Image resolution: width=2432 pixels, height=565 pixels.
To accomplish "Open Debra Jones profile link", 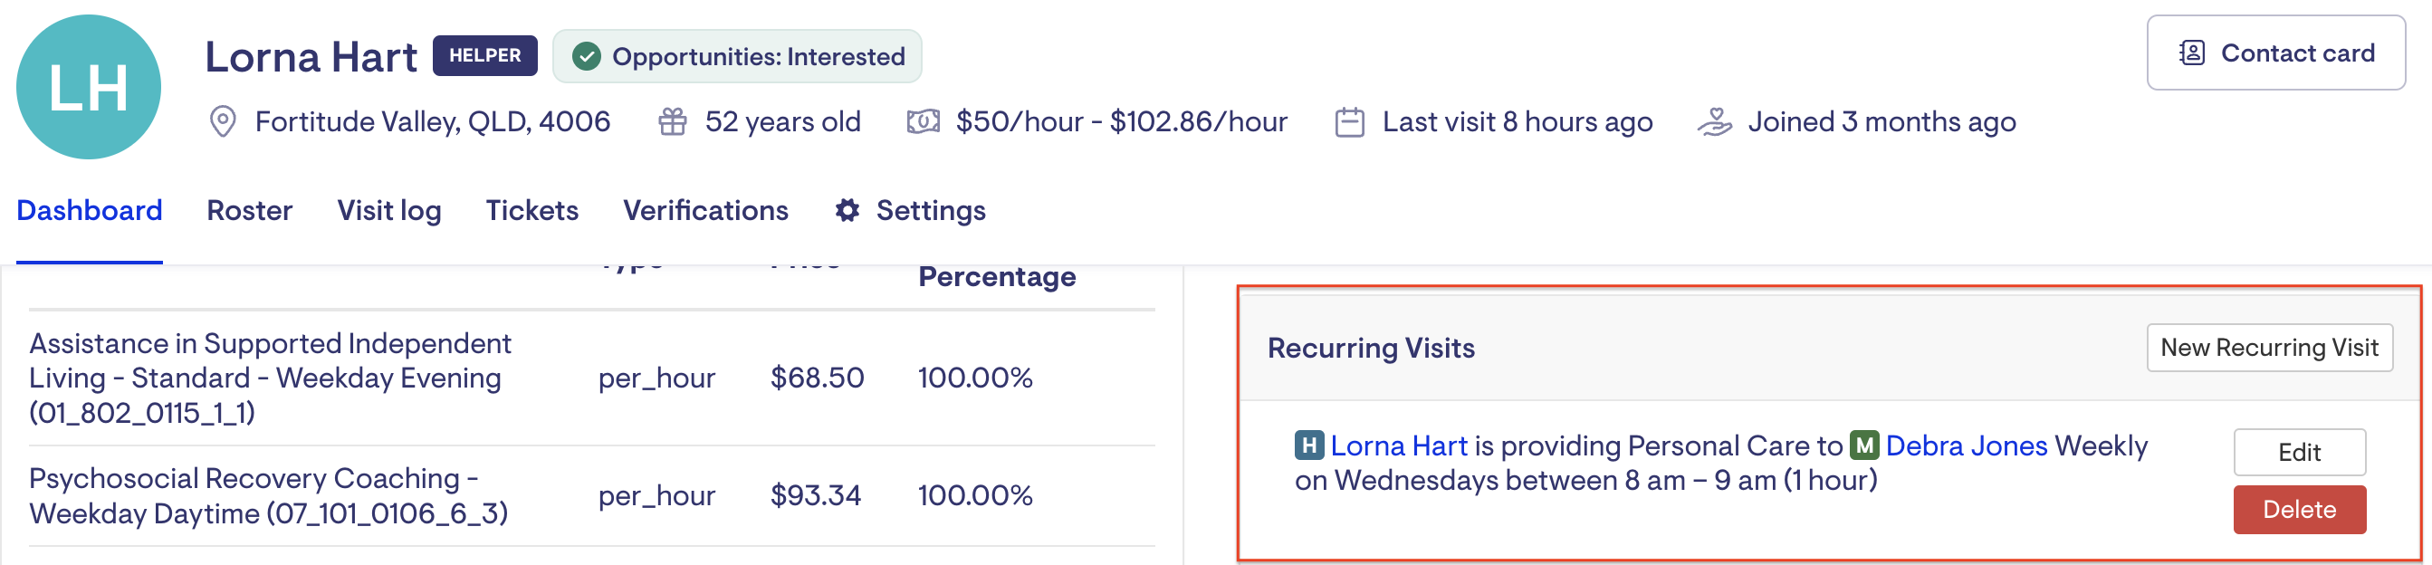I will pyautogui.click(x=1966, y=445).
